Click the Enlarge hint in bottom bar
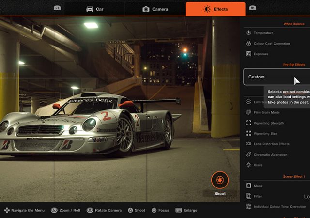 186,210
